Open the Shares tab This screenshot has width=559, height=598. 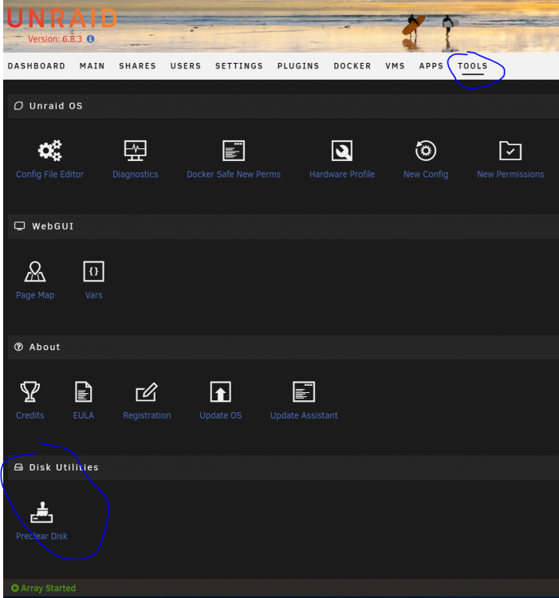(x=138, y=66)
